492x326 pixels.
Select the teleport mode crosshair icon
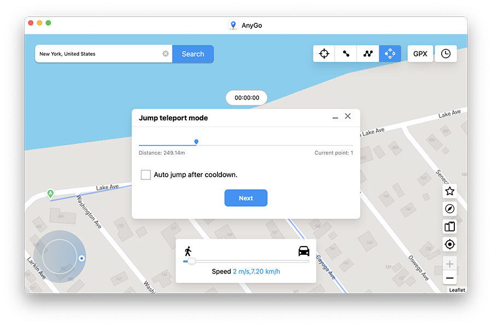click(x=324, y=54)
